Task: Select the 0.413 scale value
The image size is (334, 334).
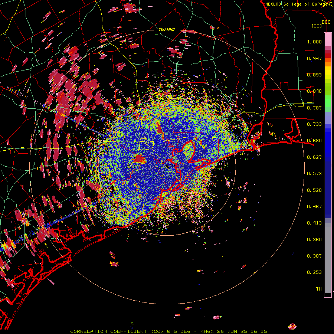Action: click(x=314, y=223)
